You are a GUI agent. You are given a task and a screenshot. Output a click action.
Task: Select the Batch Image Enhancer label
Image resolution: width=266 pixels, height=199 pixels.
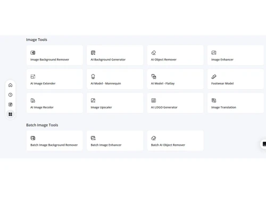[x=106, y=145]
